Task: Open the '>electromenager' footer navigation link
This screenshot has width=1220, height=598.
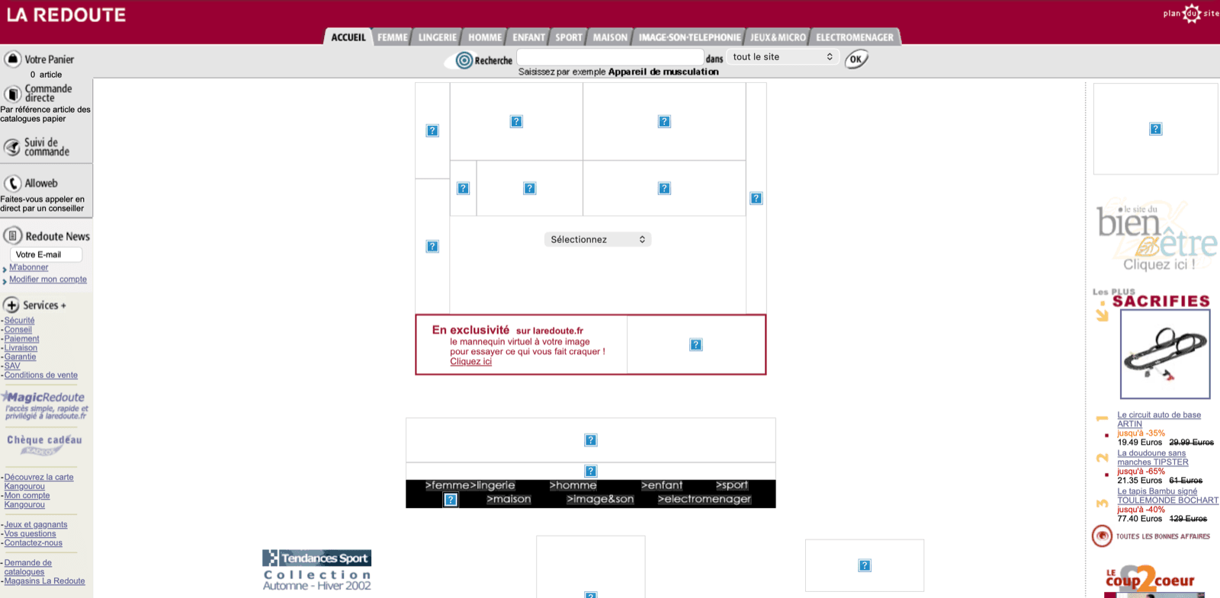Action: pyautogui.click(x=705, y=500)
